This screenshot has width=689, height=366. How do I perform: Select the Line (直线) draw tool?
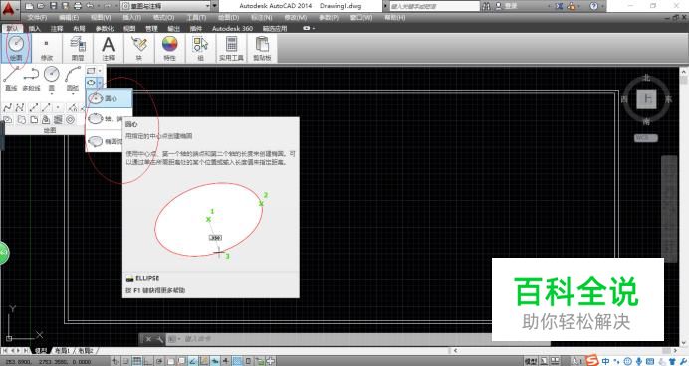(x=11, y=79)
